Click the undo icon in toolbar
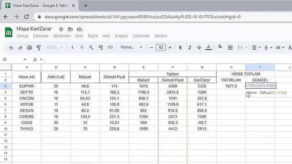This screenshot has height=164, width=292. coord(11,48)
